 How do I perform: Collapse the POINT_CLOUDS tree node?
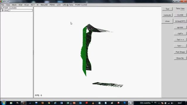pos(1,8)
